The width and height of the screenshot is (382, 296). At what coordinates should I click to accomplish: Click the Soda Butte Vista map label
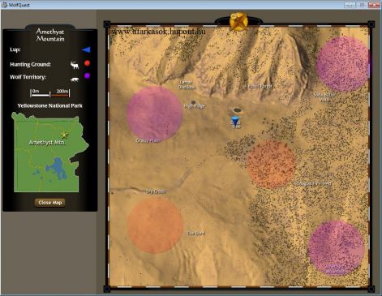tap(324, 97)
